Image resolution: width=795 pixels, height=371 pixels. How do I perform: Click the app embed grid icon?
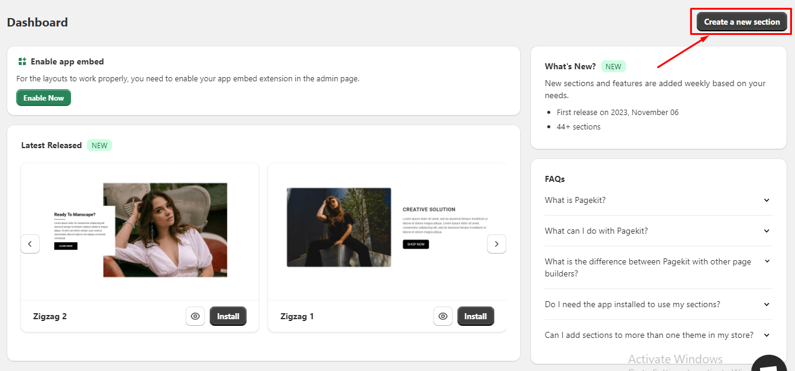[22, 61]
